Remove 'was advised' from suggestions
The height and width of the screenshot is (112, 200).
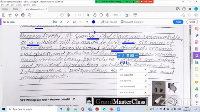(146, 81)
